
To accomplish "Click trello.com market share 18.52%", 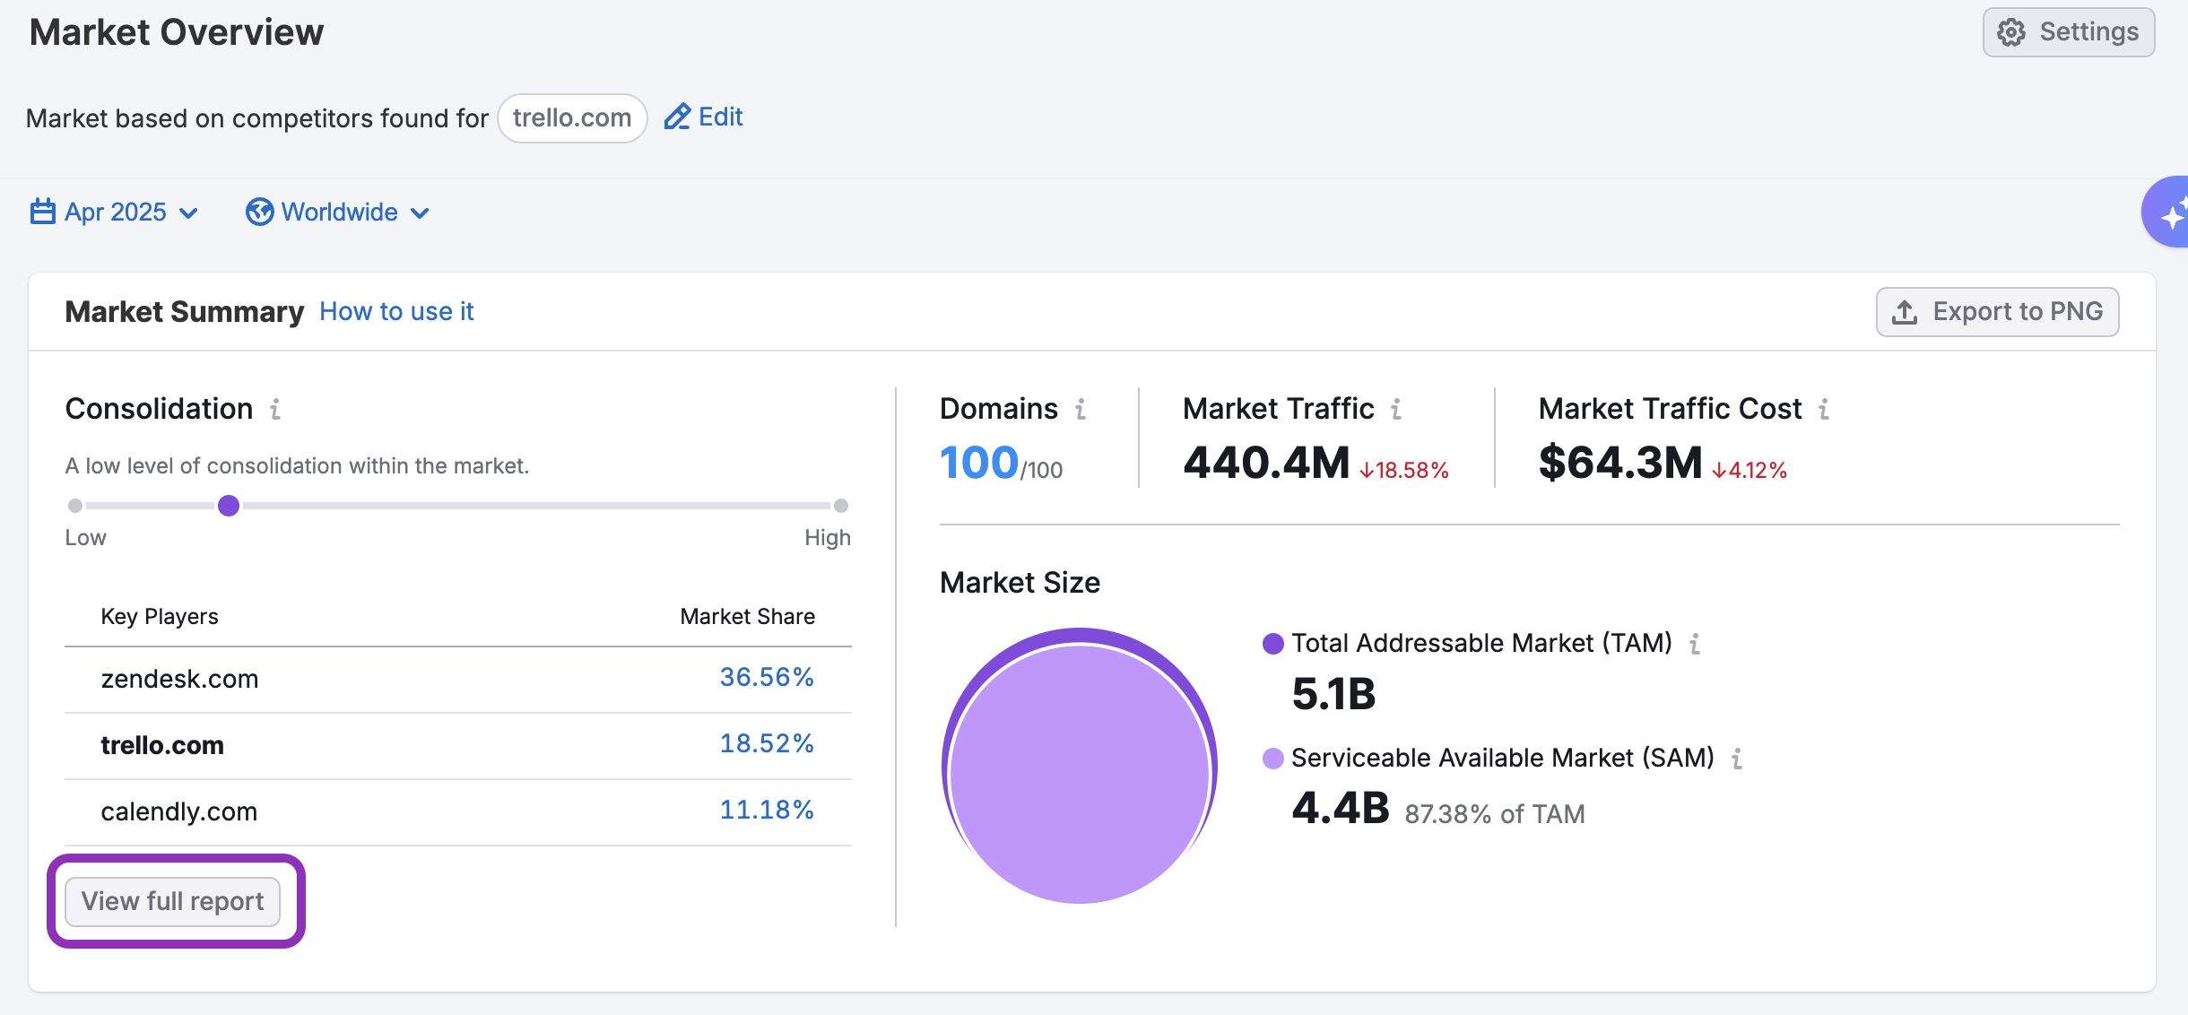I will click(766, 744).
